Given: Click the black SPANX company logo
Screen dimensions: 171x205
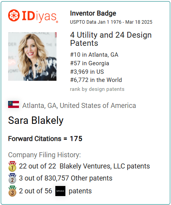Looking at the screenshot, I should (60, 191).
